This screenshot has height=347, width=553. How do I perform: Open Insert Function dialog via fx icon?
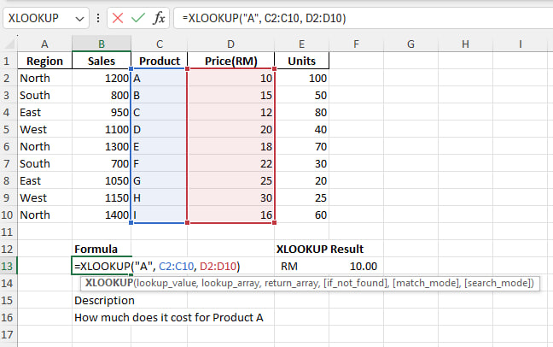point(159,18)
